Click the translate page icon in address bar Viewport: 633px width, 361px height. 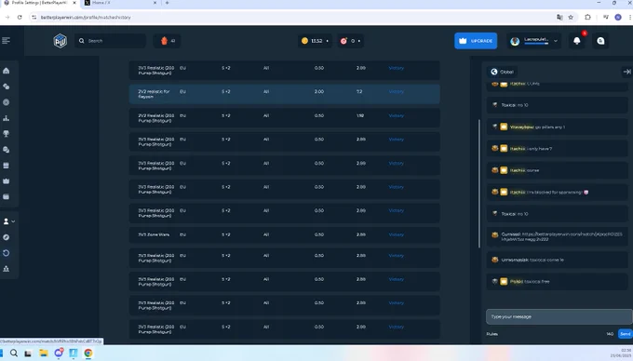pos(559,18)
